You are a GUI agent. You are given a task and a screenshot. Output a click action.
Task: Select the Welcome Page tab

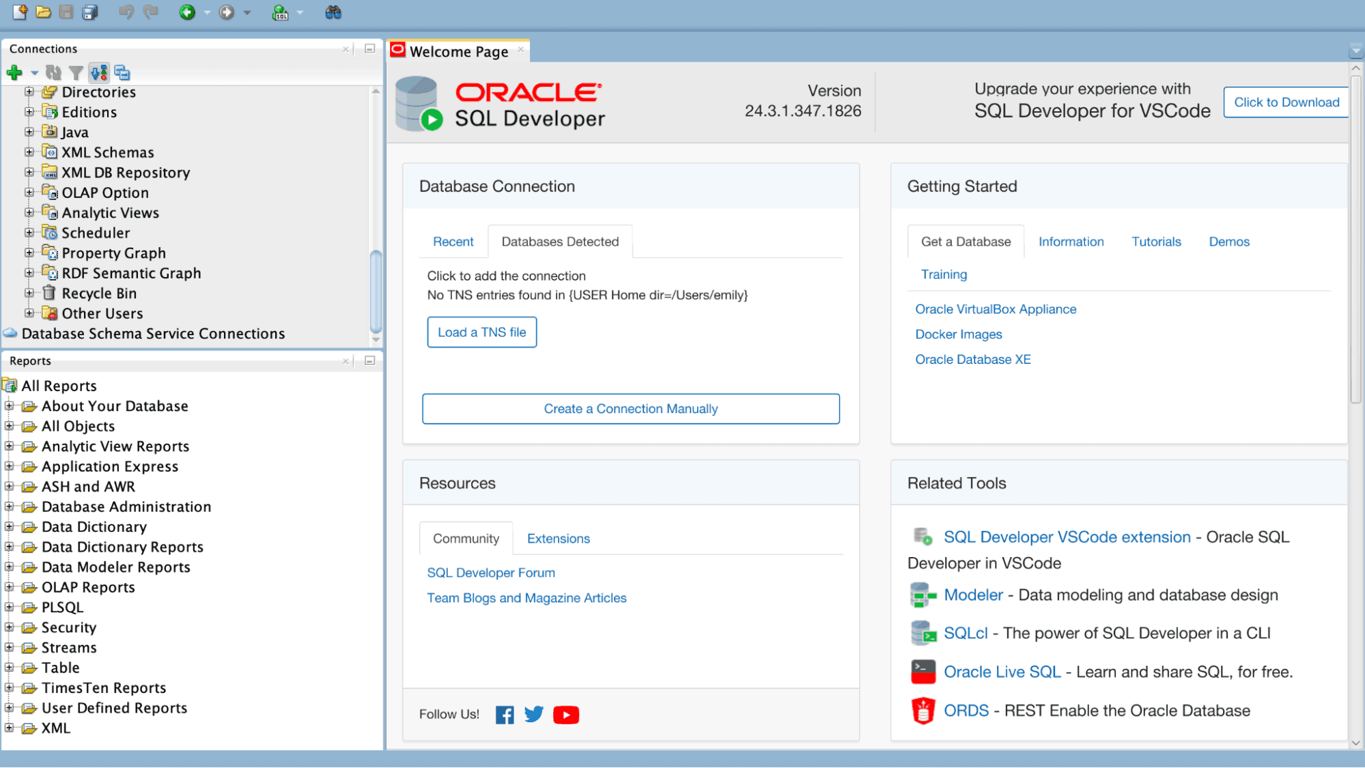459,51
